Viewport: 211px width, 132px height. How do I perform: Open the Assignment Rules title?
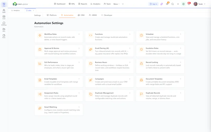click(x=51, y=93)
